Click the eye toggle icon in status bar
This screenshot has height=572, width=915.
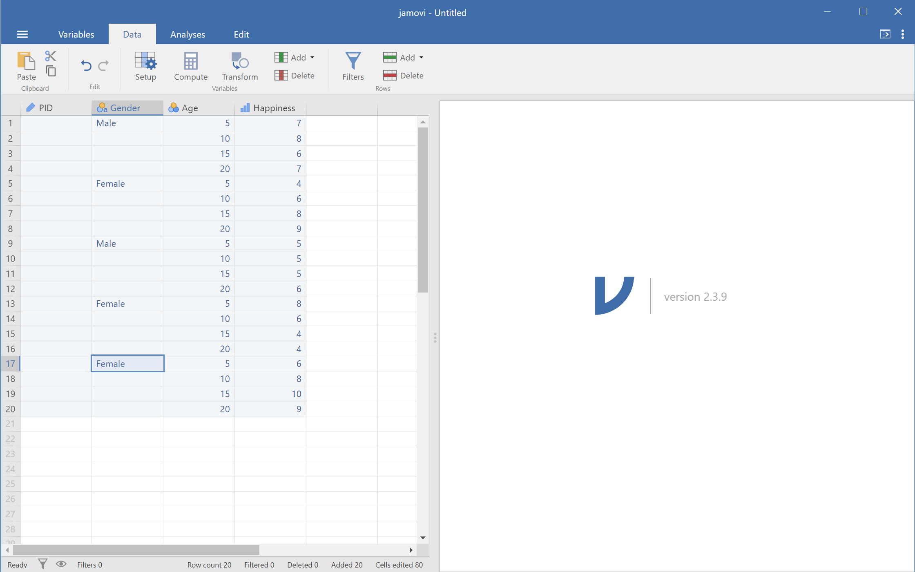pos(62,564)
